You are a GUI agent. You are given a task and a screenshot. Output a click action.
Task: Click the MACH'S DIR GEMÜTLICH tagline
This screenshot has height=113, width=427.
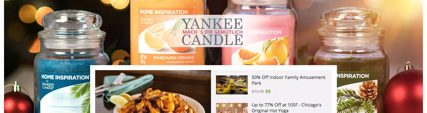[212, 32]
